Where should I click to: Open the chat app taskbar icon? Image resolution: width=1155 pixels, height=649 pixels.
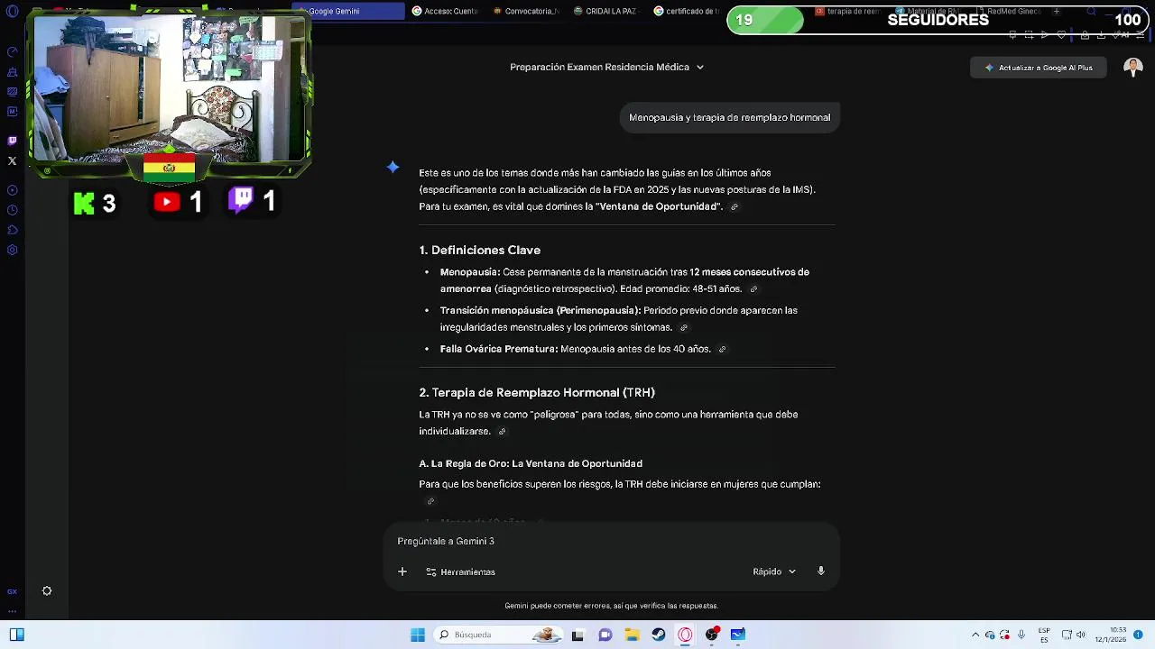[x=605, y=635]
